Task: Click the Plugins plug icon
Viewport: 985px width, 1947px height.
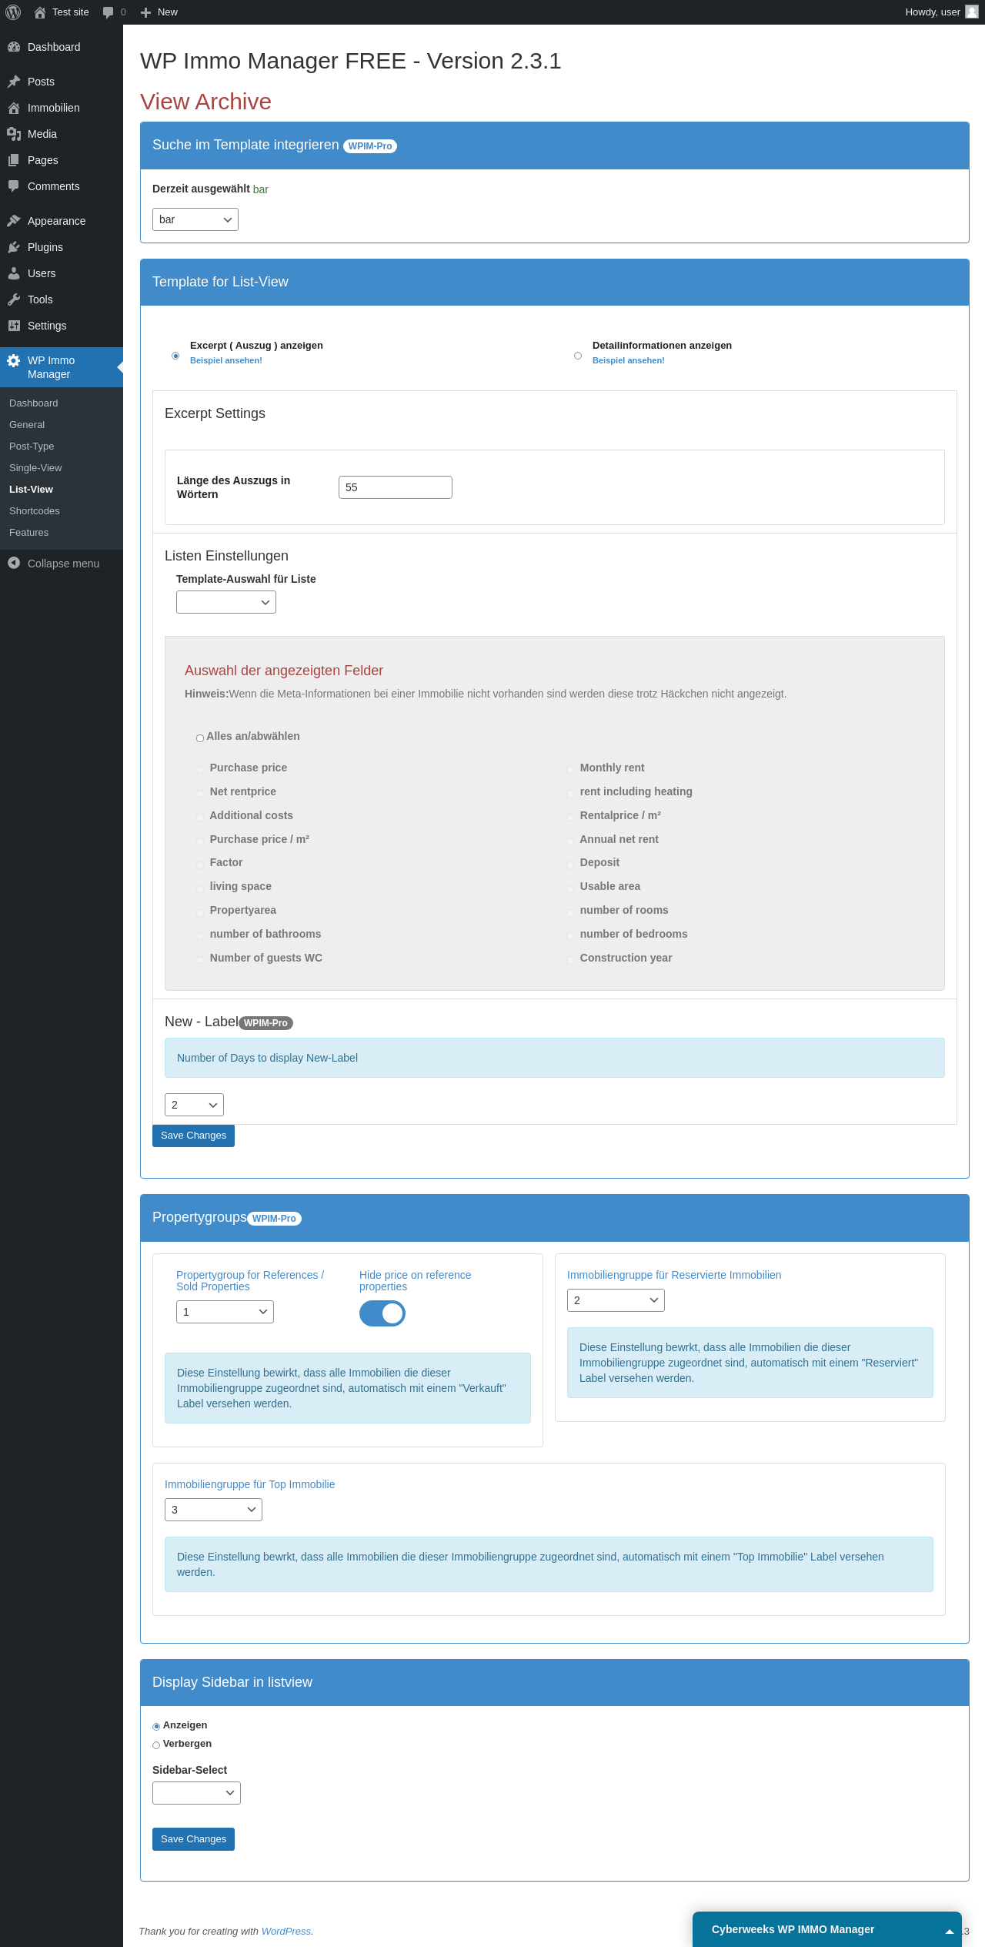Action: [14, 247]
